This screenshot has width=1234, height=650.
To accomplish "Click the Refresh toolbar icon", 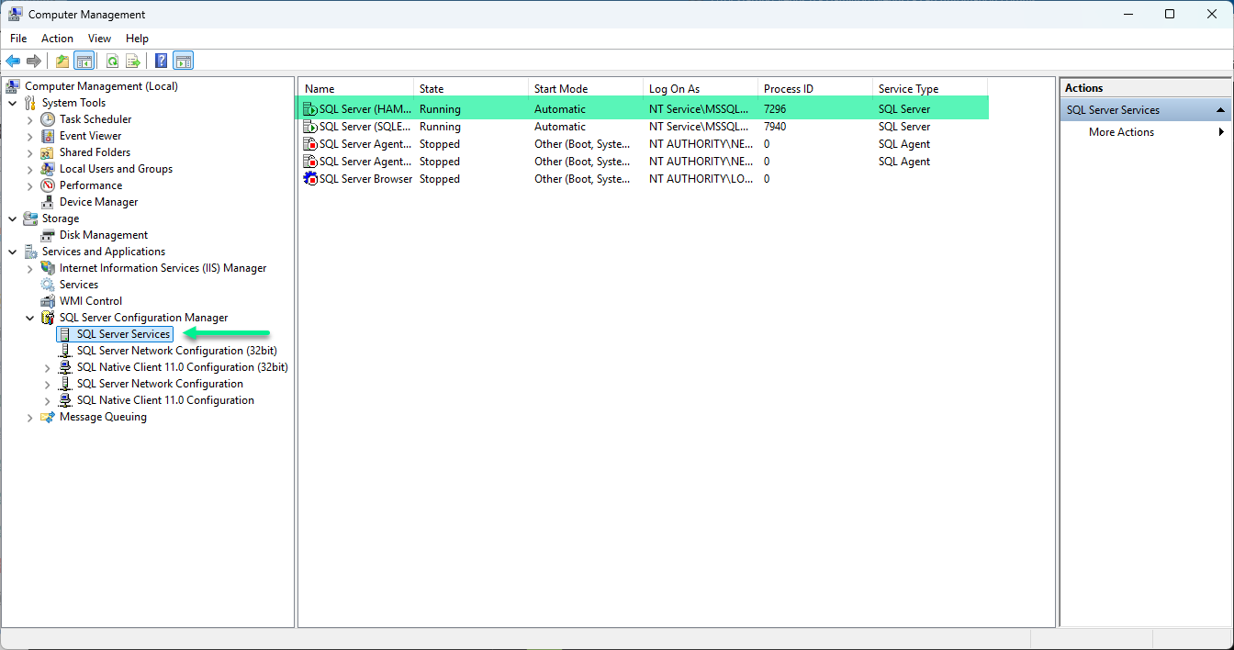I will tap(112, 62).
